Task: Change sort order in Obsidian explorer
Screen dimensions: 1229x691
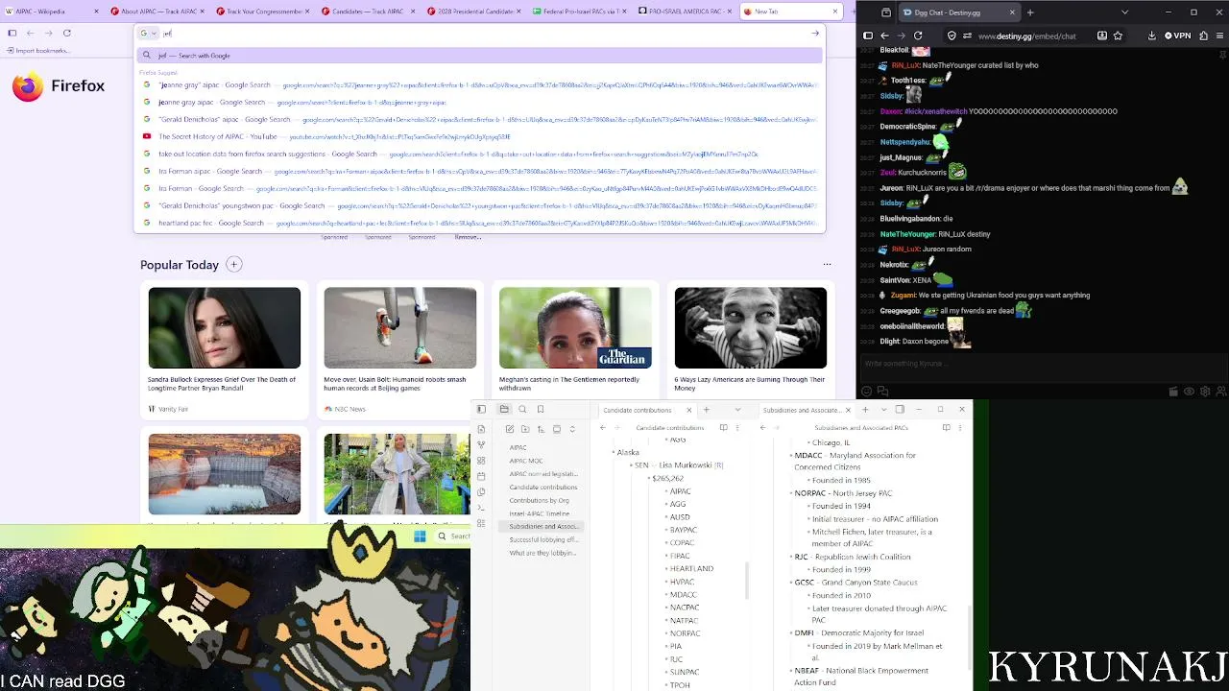Action: click(541, 429)
